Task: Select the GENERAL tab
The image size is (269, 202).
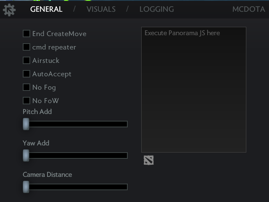Action: (x=46, y=9)
